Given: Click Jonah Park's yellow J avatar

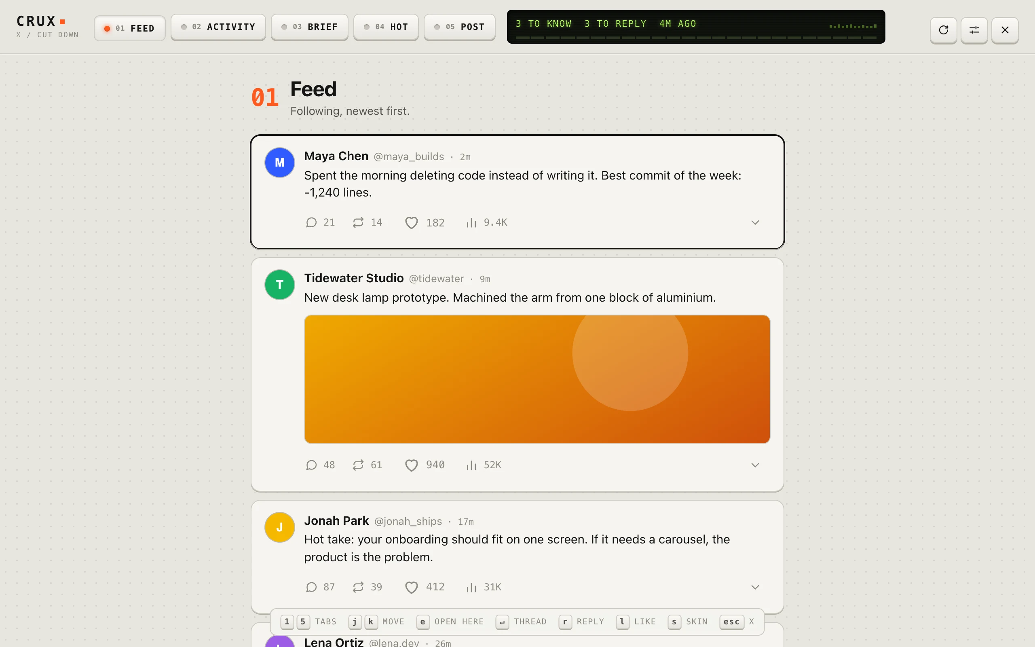Looking at the screenshot, I should [x=280, y=527].
